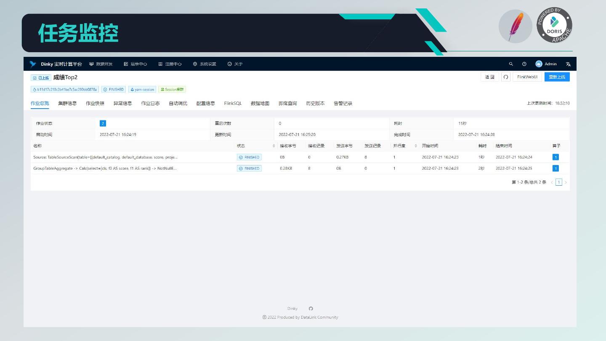Image resolution: width=606 pixels, height=341 pixels.
Task: Sort the table by 并行度 column
Action: [x=416, y=146]
